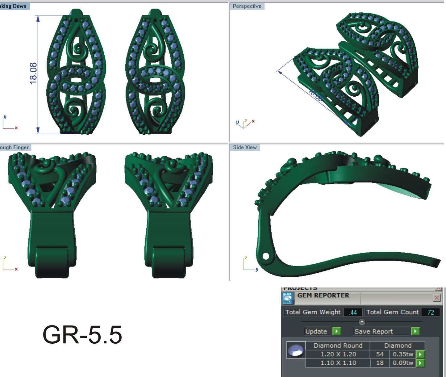Click the Total Gem Count label

click(393, 312)
